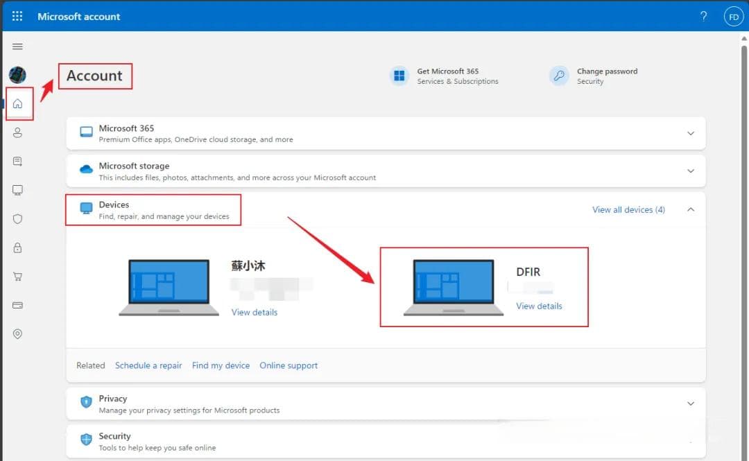Click the DFIR laptop image
This screenshot has width=749, height=461.
(454, 288)
